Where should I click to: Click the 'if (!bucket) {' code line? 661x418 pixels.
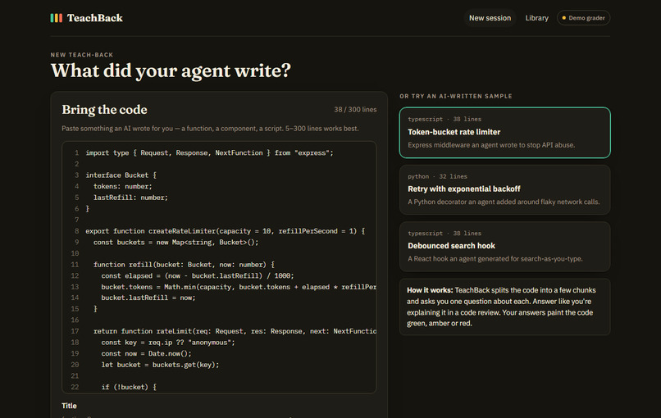129,387
